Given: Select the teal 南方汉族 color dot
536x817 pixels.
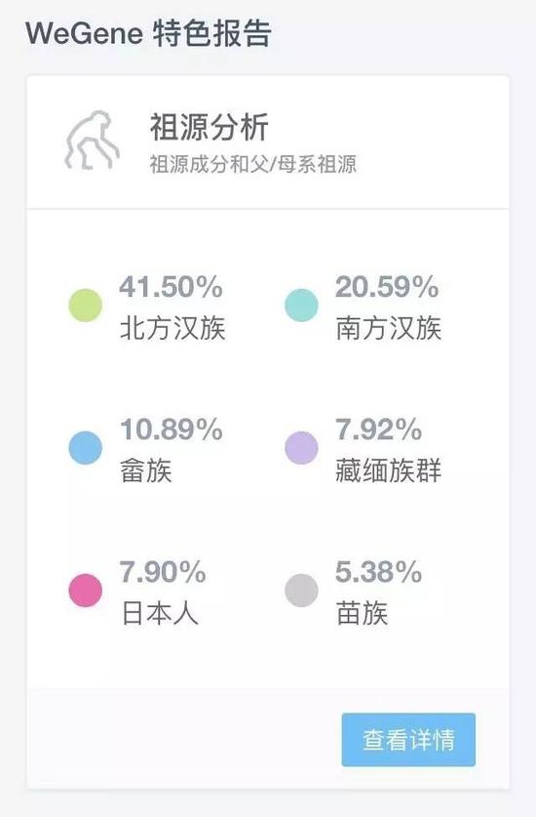Looking at the screenshot, I should click(301, 306).
